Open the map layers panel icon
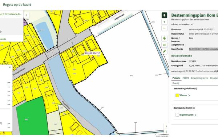The image size is (218, 137). [164, 15]
